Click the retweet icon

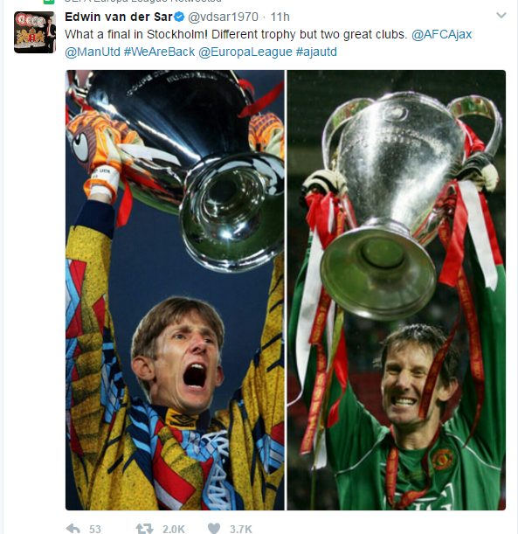click(144, 529)
